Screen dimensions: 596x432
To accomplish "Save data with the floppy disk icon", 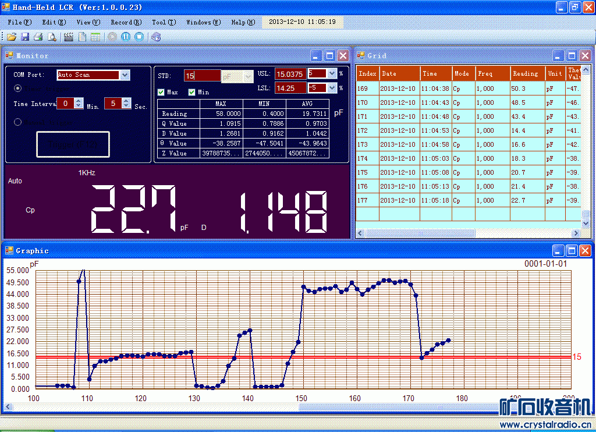I will click(x=25, y=37).
